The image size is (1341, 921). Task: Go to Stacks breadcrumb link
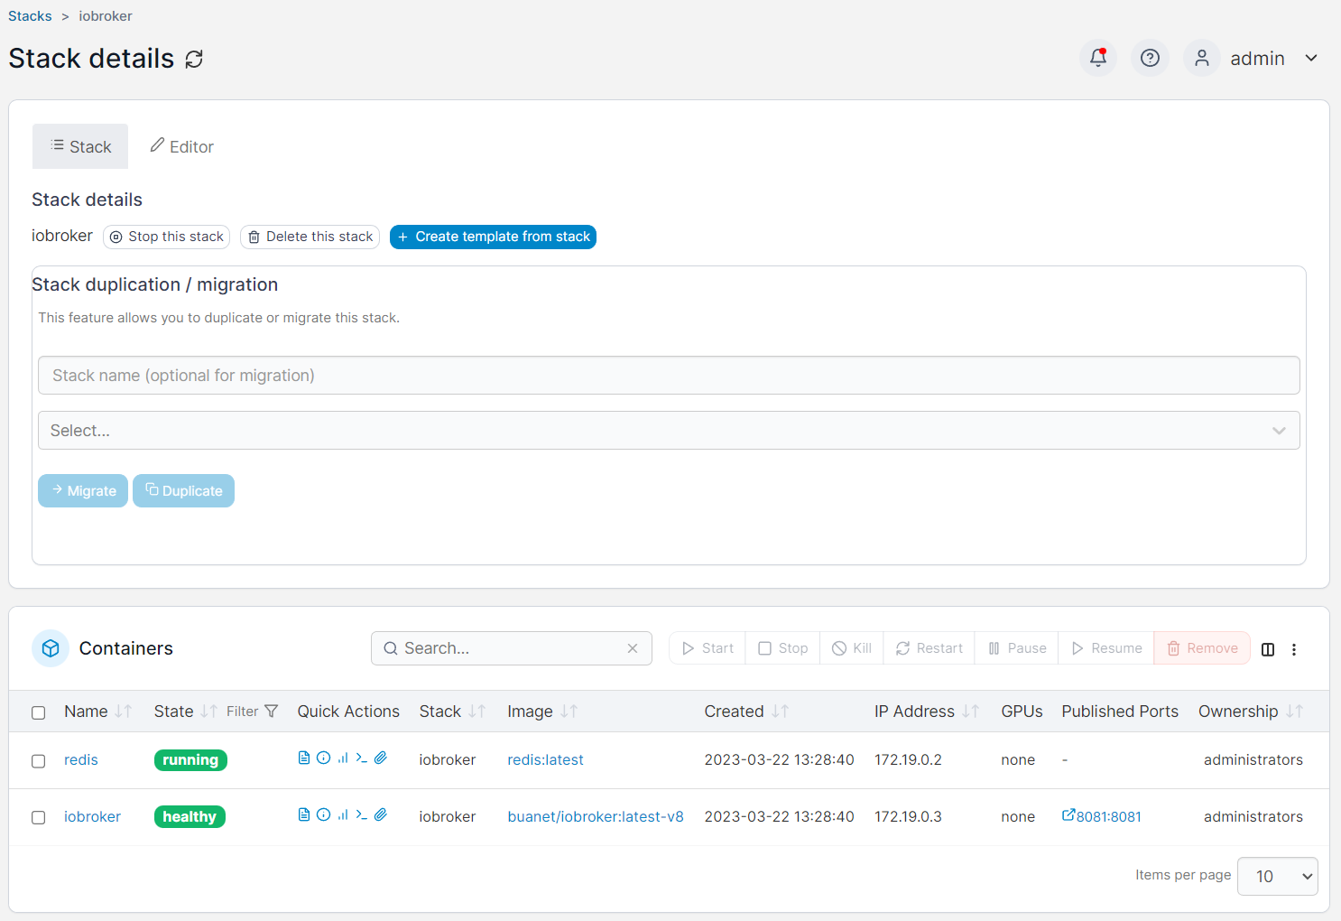(30, 16)
